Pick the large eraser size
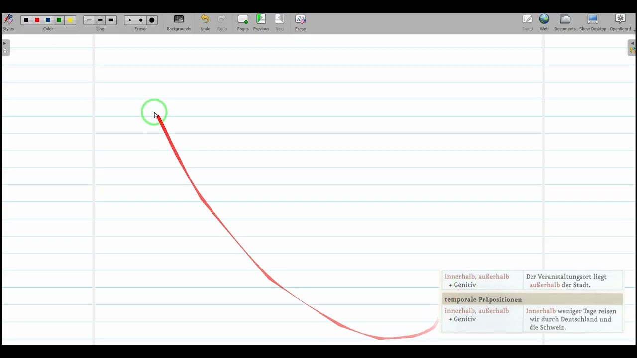The image size is (637, 358). click(x=152, y=20)
